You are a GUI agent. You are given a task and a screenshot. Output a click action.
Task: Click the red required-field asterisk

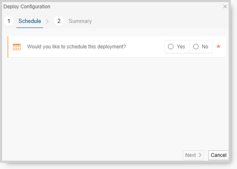(218, 46)
